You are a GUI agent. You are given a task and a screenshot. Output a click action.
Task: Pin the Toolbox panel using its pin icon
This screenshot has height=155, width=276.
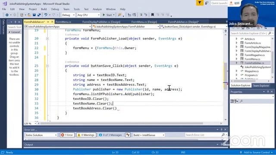pyautogui.click(x=16, y=22)
